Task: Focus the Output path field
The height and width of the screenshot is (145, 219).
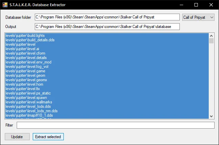Action: tap(107, 27)
